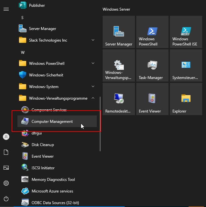Viewport: 206px width, 207px height.
Task: Click the Event Viewer tile
Action: click(152, 99)
